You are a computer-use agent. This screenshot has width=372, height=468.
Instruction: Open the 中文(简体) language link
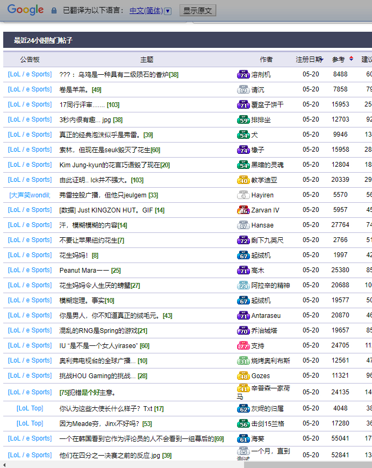click(146, 10)
